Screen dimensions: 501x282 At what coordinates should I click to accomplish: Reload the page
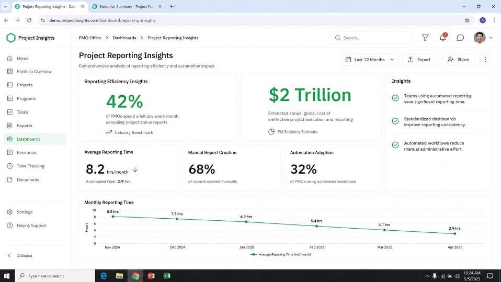[x=29, y=20]
